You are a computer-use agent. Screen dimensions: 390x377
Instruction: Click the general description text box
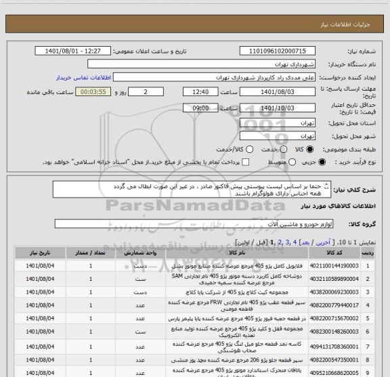(192, 190)
